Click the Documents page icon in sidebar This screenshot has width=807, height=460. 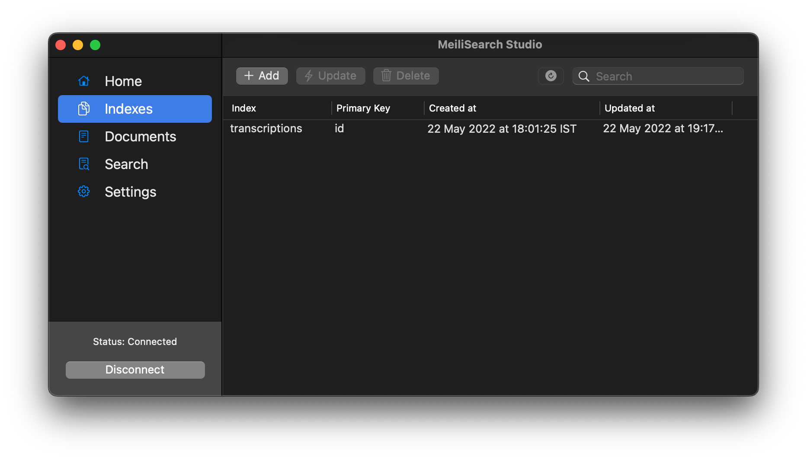[83, 136]
